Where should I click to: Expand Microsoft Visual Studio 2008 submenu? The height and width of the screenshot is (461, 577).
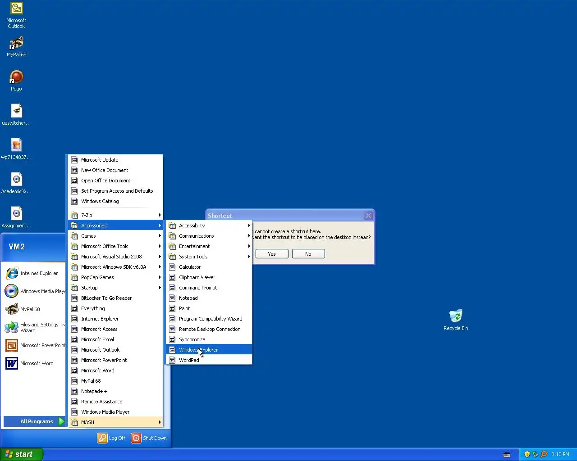click(115, 257)
